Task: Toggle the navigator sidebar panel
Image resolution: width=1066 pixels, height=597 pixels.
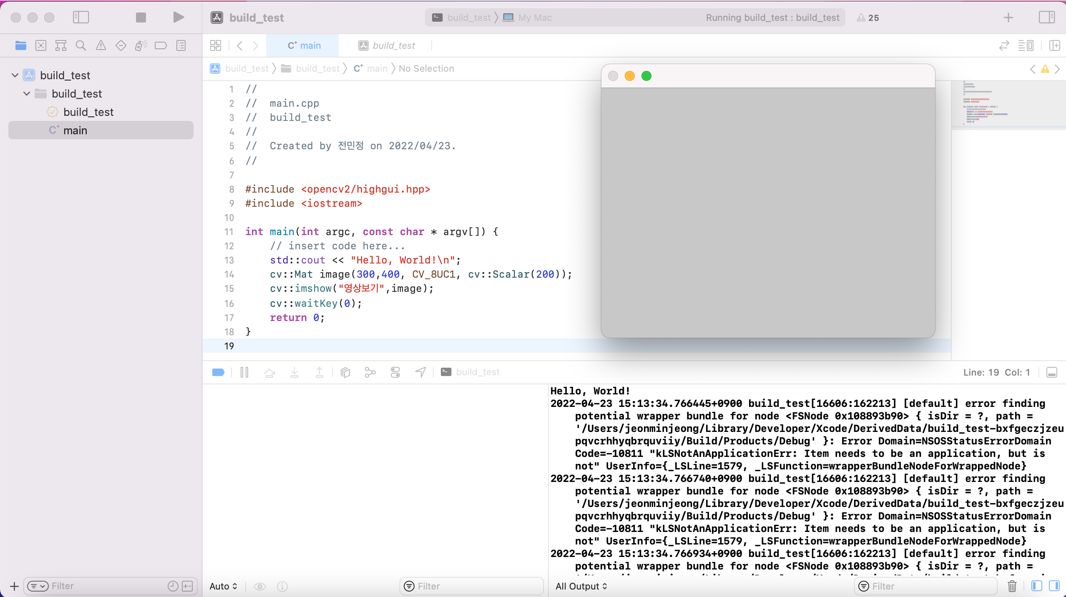Action: click(x=81, y=18)
